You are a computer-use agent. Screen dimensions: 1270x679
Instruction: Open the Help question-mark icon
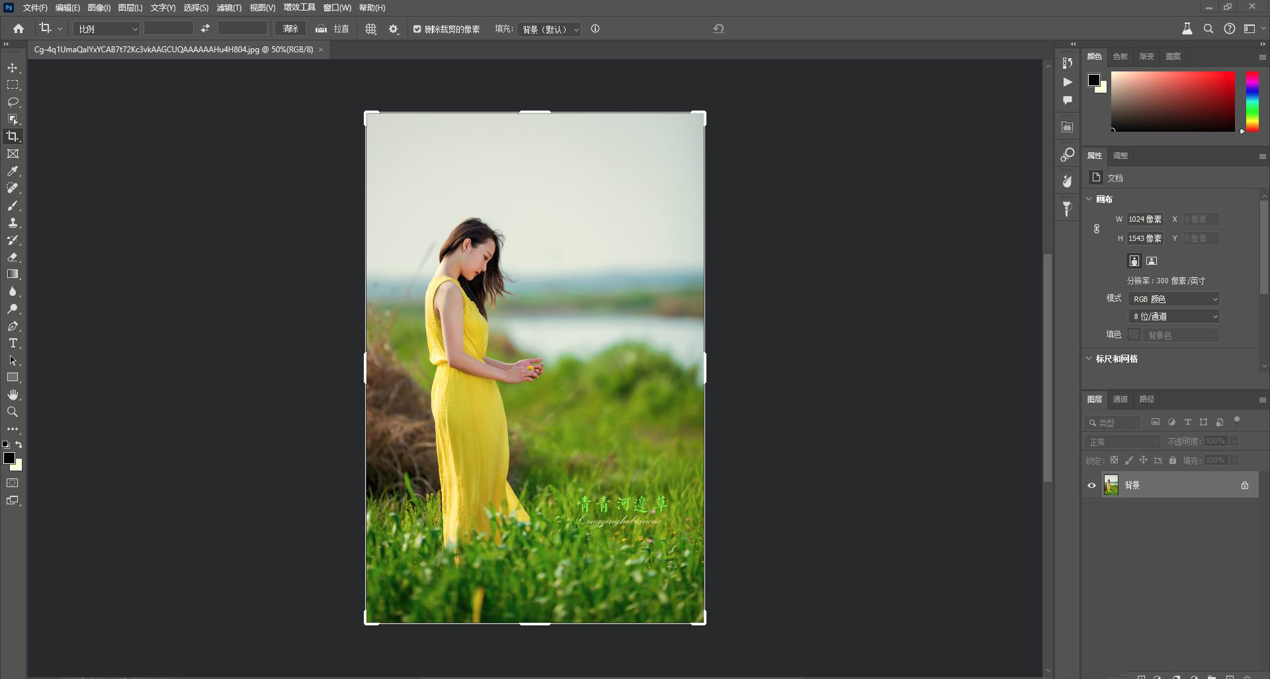(1230, 29)
